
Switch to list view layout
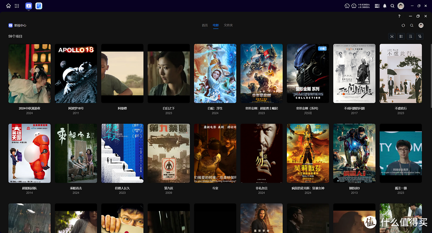point(401,36)
